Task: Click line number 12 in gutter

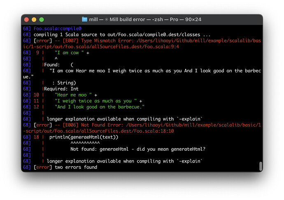Action: click(x=36, y=107)
